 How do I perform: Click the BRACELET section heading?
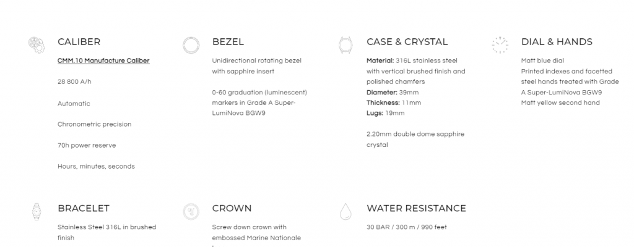click(x=83, y=209)
